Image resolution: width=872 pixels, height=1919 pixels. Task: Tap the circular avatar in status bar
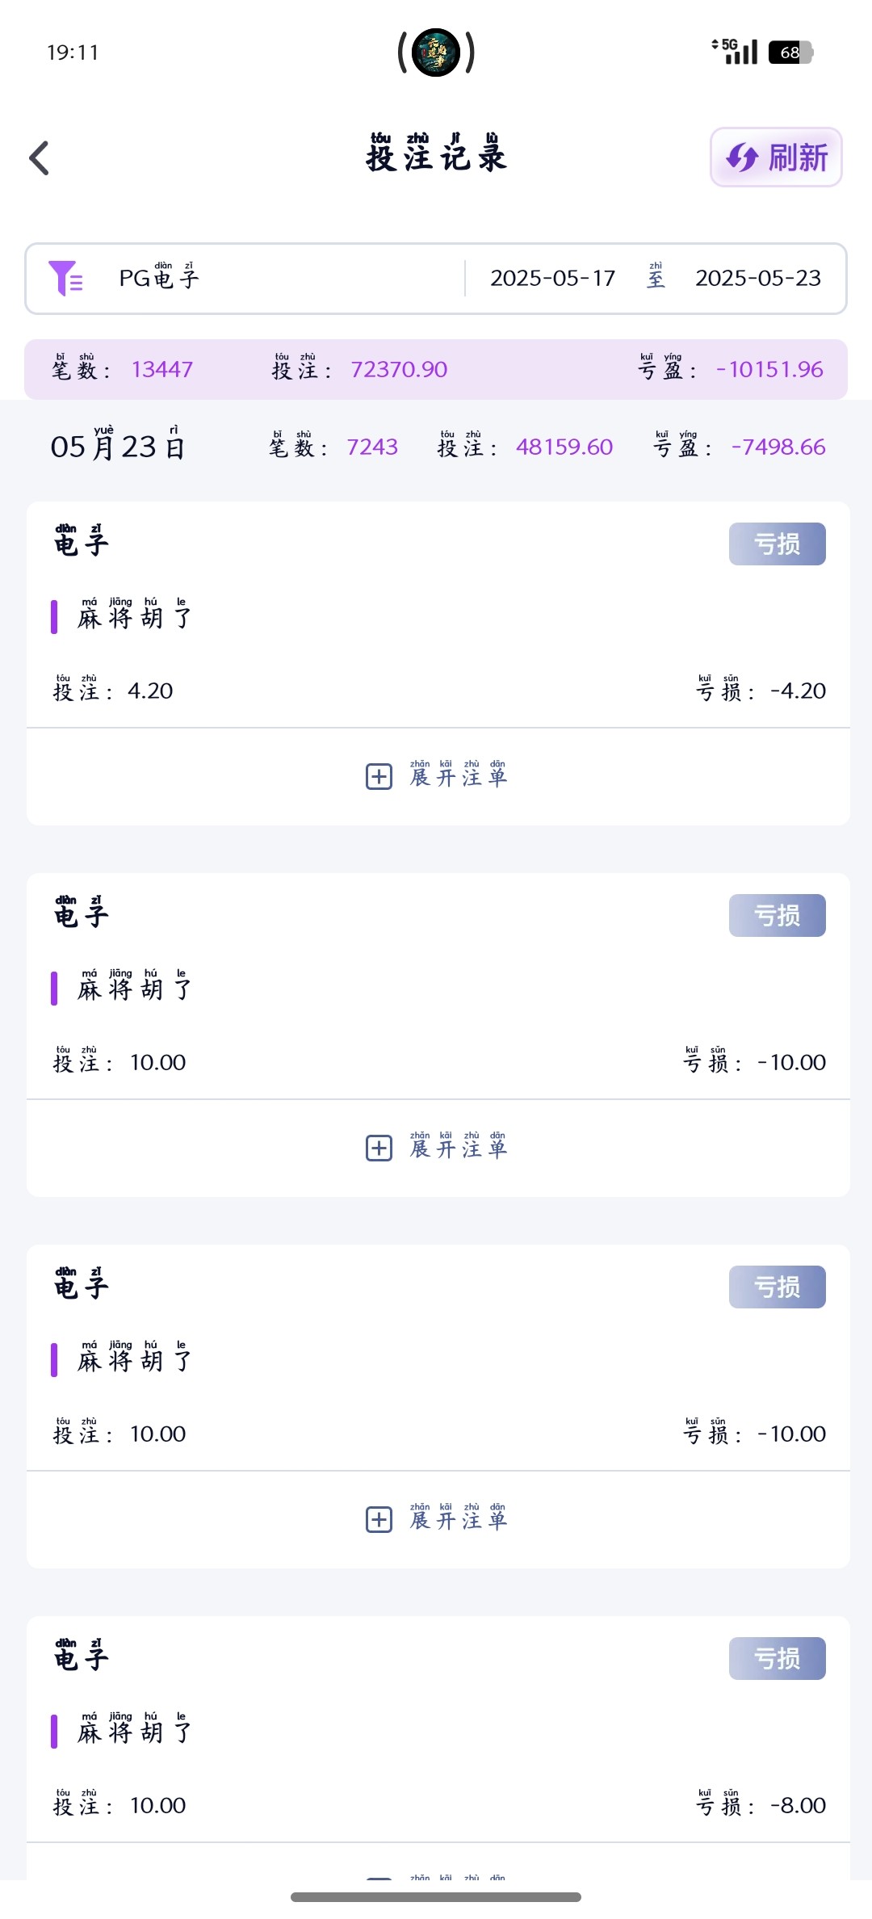[436, 52]
